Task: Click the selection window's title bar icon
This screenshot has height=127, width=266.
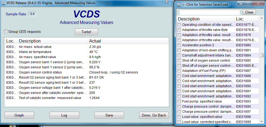Action: tap(179, 5)
